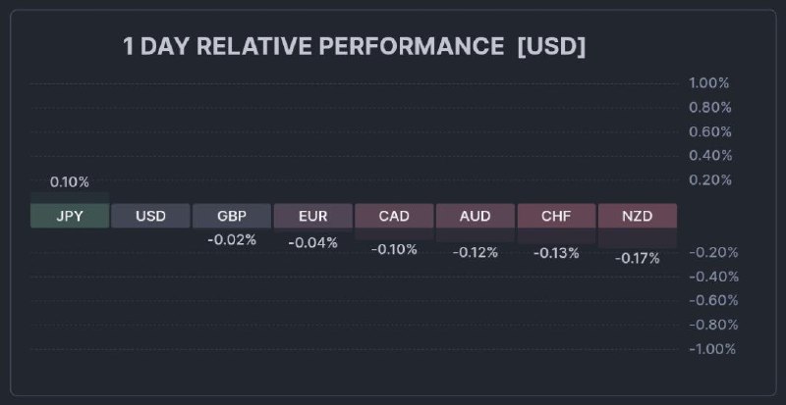Click the JPY currency bar
Viewport: 786px width, 405px height.
[x=70, y=216]
